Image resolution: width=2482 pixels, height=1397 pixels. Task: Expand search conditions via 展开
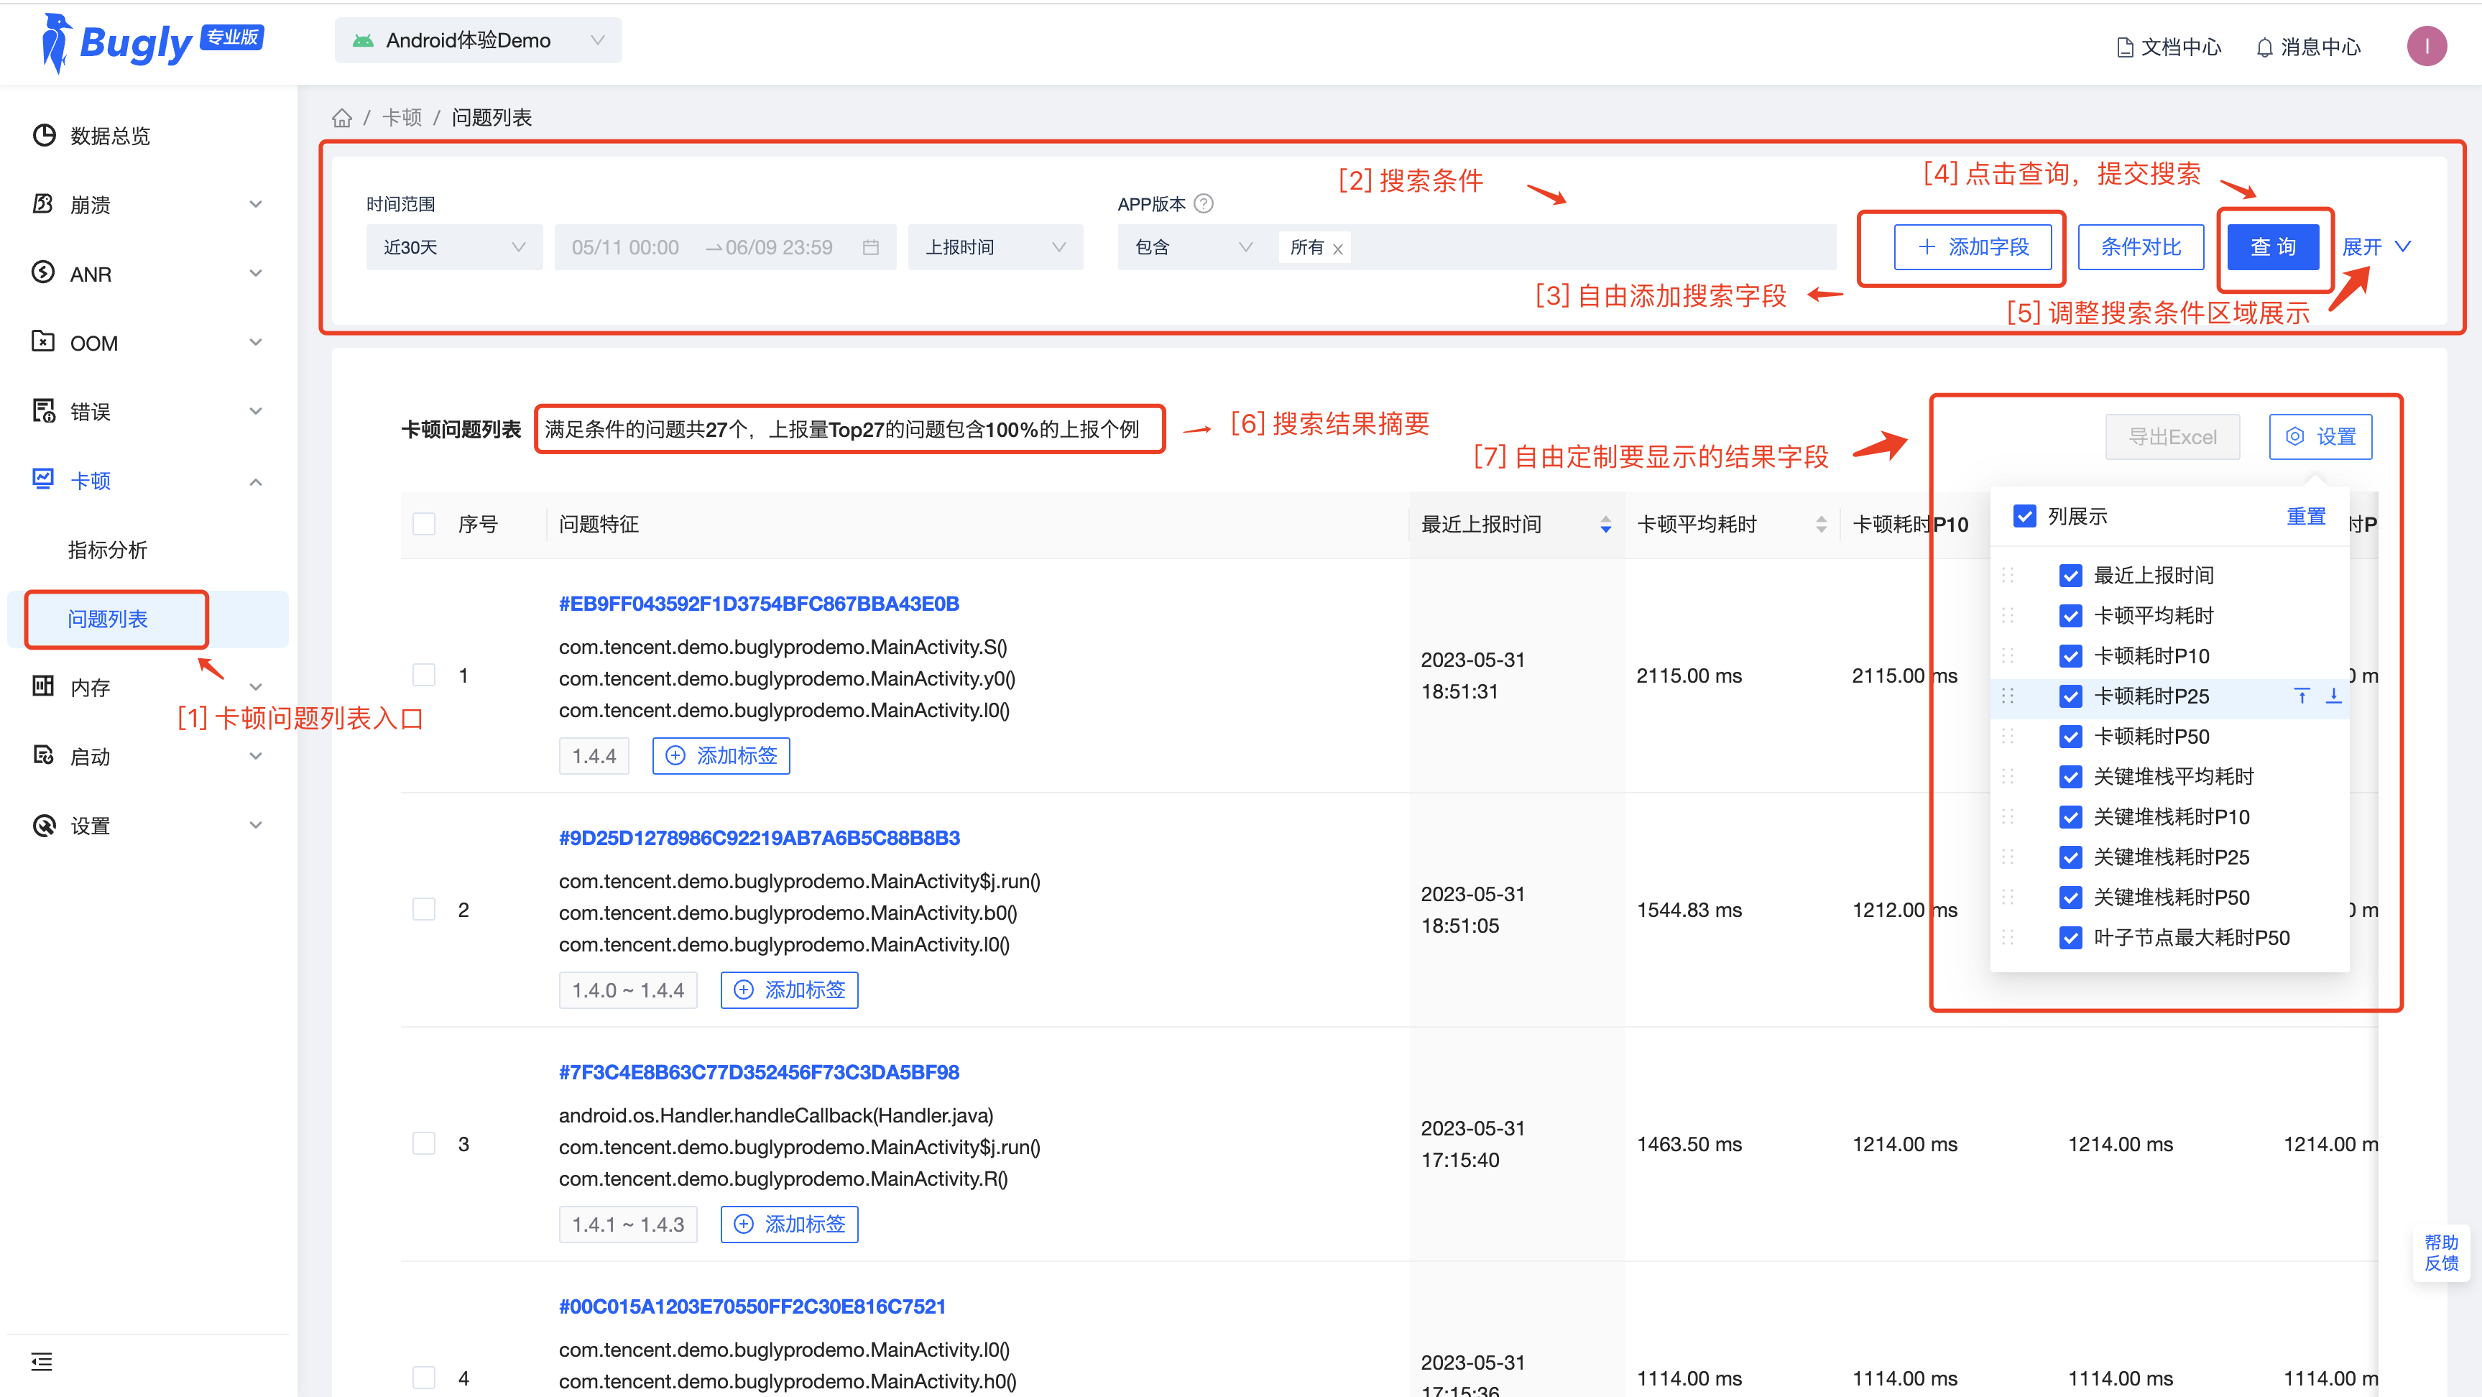2376,248
